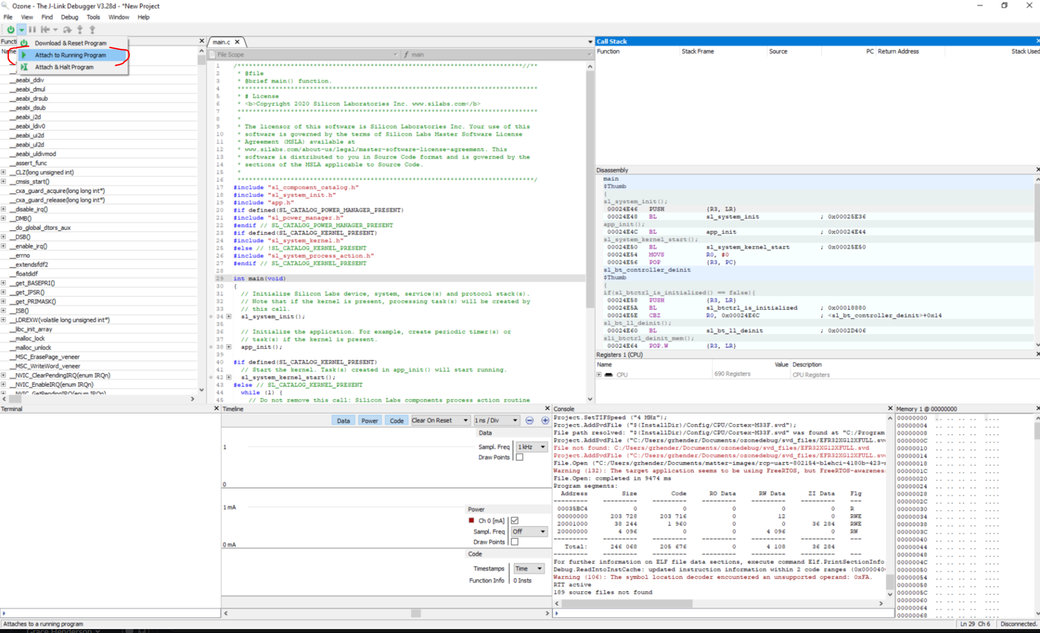Click the red Ch 0 color swatch

pyautogui.click(x=471, y=520)
